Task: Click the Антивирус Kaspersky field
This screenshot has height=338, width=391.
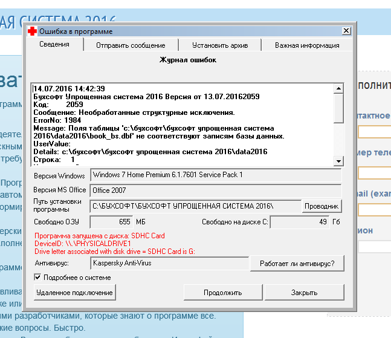Action: click(x=169, y=264)
